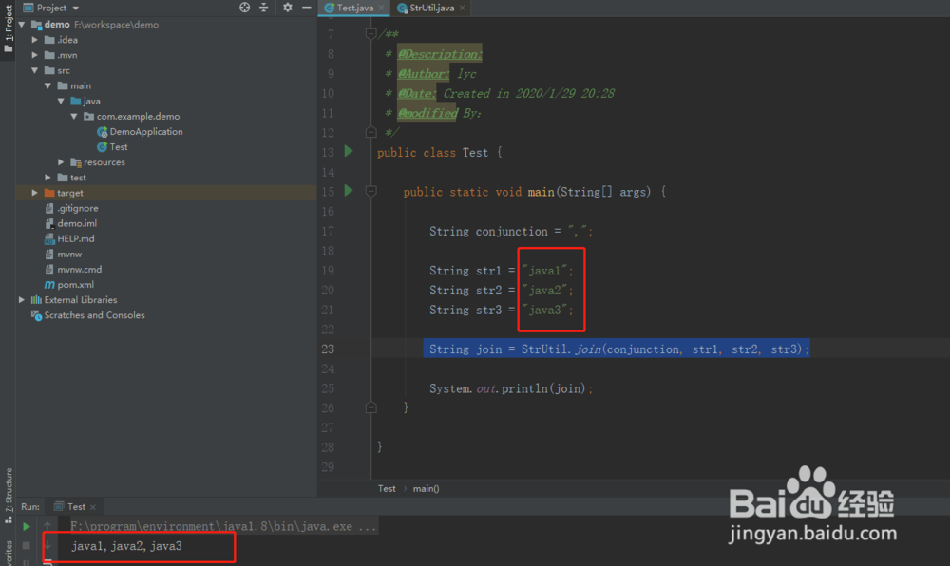Screen dimensions: 950x566
Task: Select the mvnw file
Action: tap(69, 255)
